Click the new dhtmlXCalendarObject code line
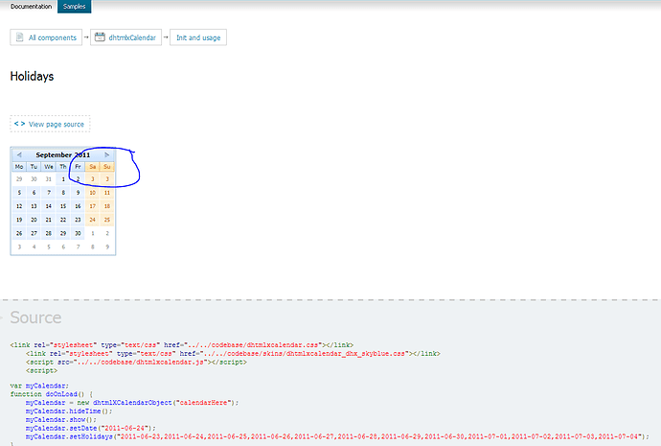The height and width of the screenshot is (446, 661). click(x=132, y=403)
